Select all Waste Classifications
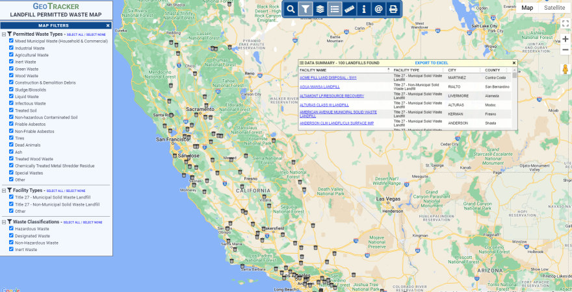Image resolution: width=572 pixels, height=292 pixels. (72, 223)
